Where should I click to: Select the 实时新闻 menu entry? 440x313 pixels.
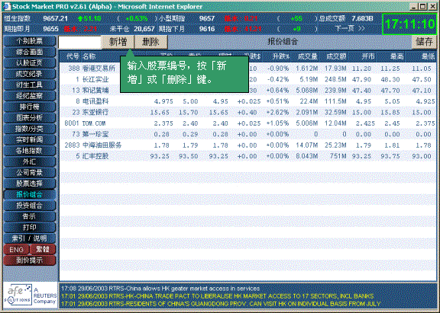tap(30, 139)
